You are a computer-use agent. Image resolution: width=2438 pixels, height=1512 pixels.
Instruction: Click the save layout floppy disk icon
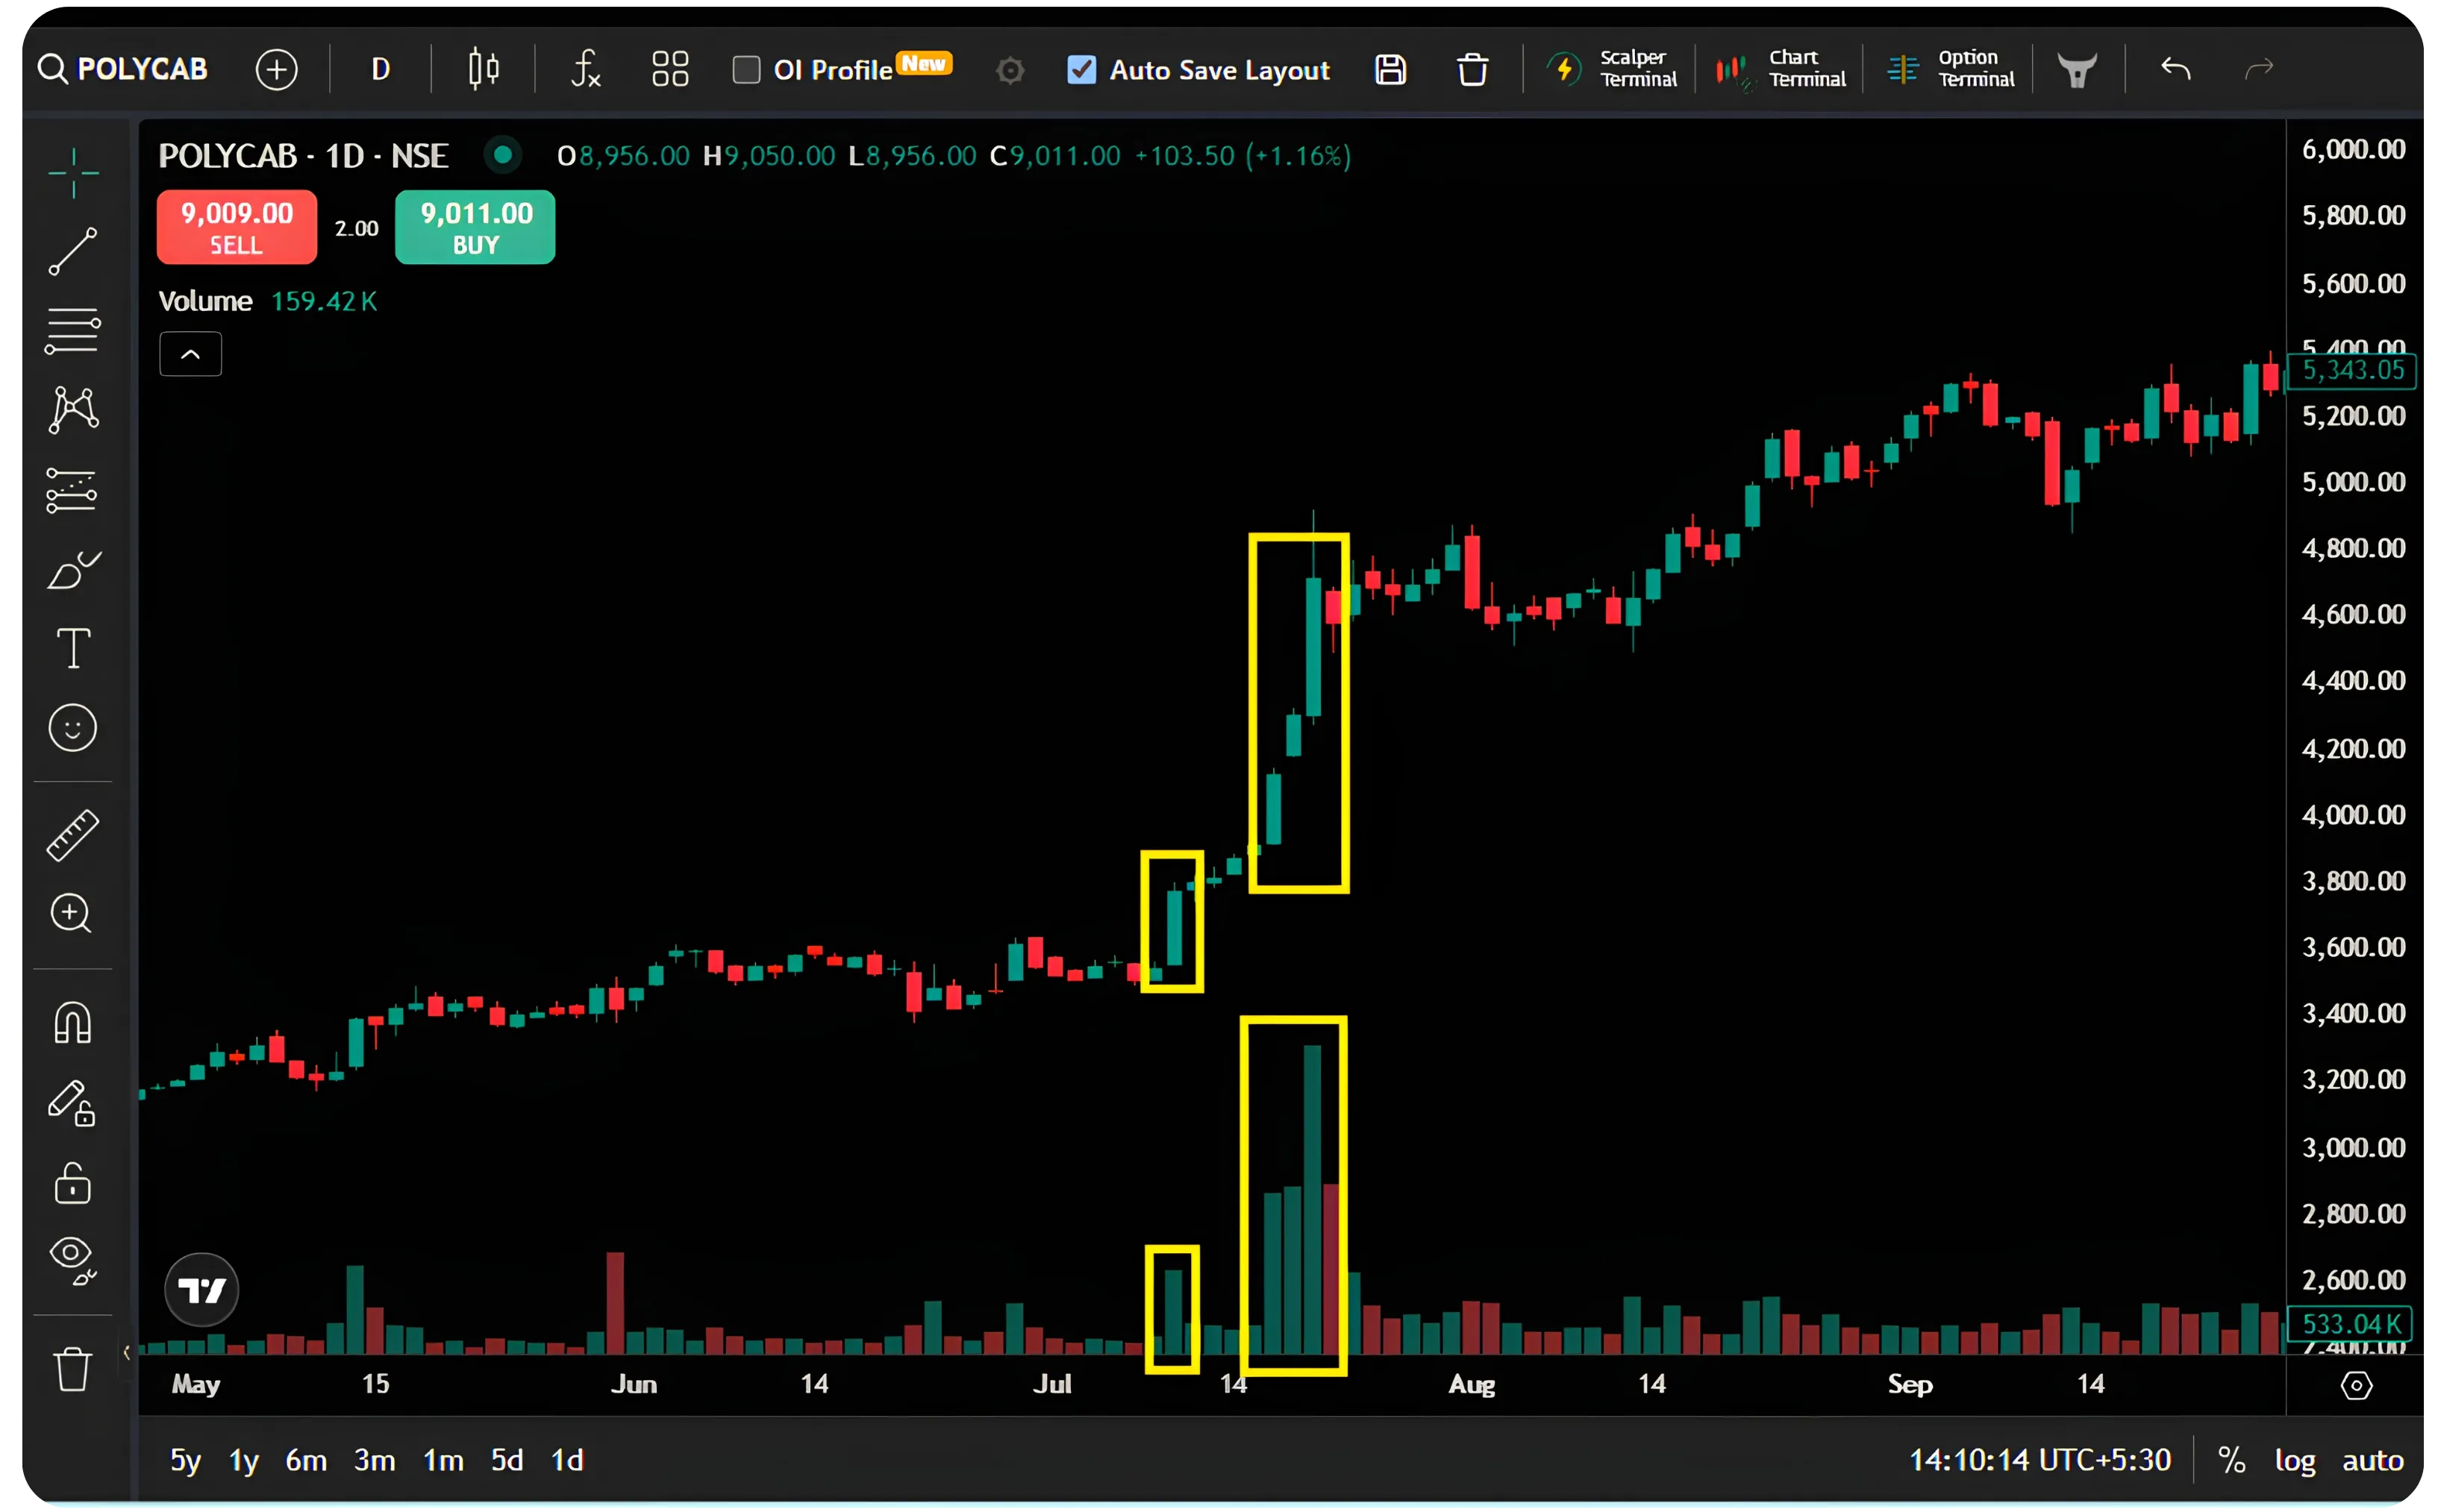tap(1390, 70)
